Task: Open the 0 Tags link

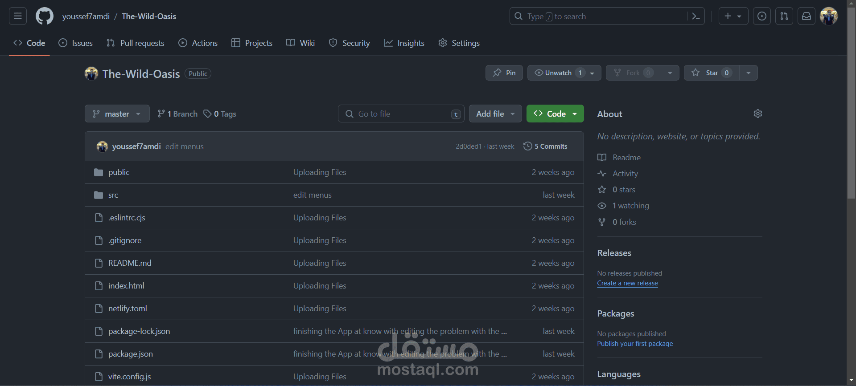Action: (x=220, y=114)
